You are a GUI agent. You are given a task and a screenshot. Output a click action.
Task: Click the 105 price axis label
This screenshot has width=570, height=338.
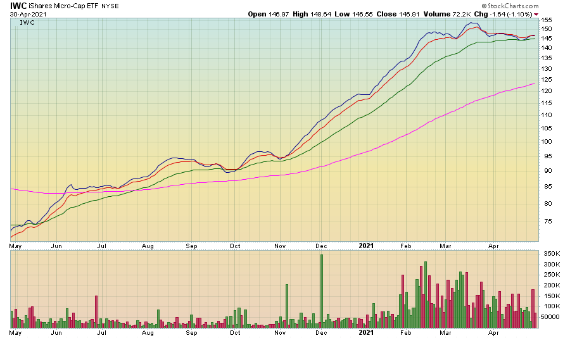[547, 128]
